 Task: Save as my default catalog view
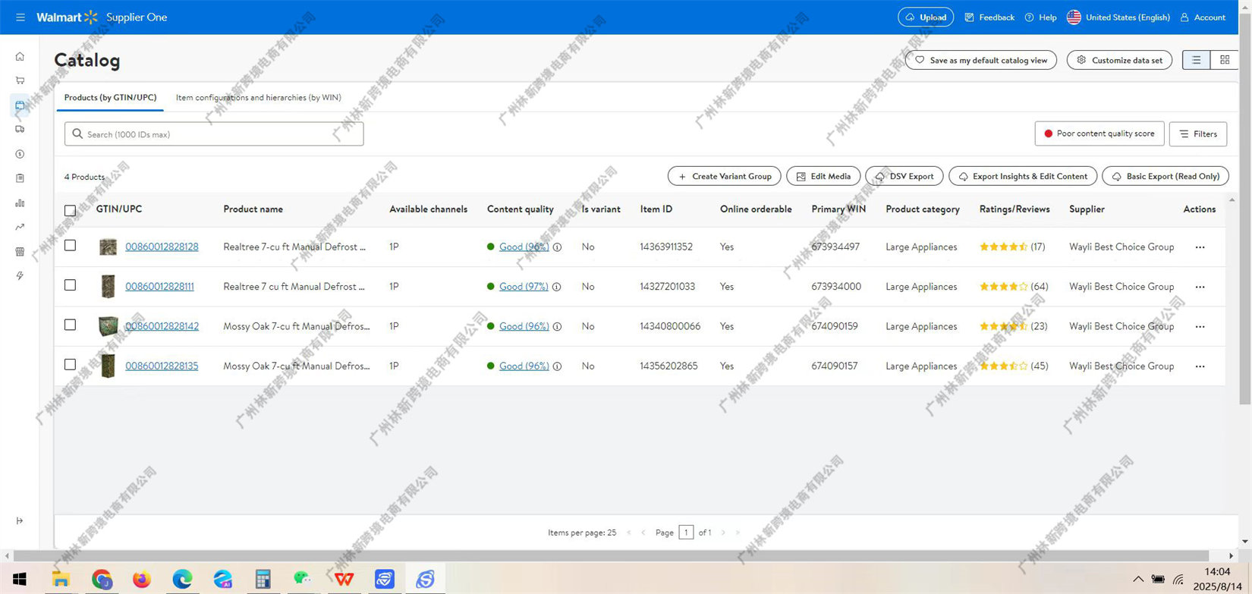981,60
